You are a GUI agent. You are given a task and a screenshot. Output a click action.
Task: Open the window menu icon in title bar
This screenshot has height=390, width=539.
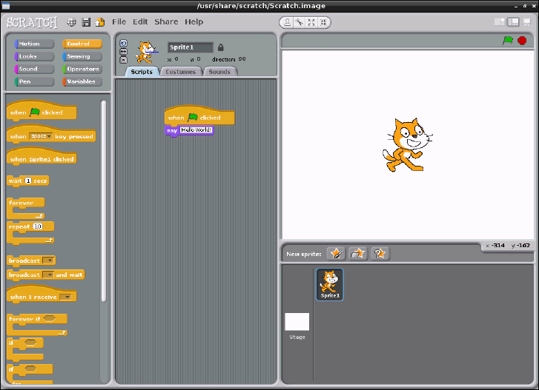coord(5,6)
